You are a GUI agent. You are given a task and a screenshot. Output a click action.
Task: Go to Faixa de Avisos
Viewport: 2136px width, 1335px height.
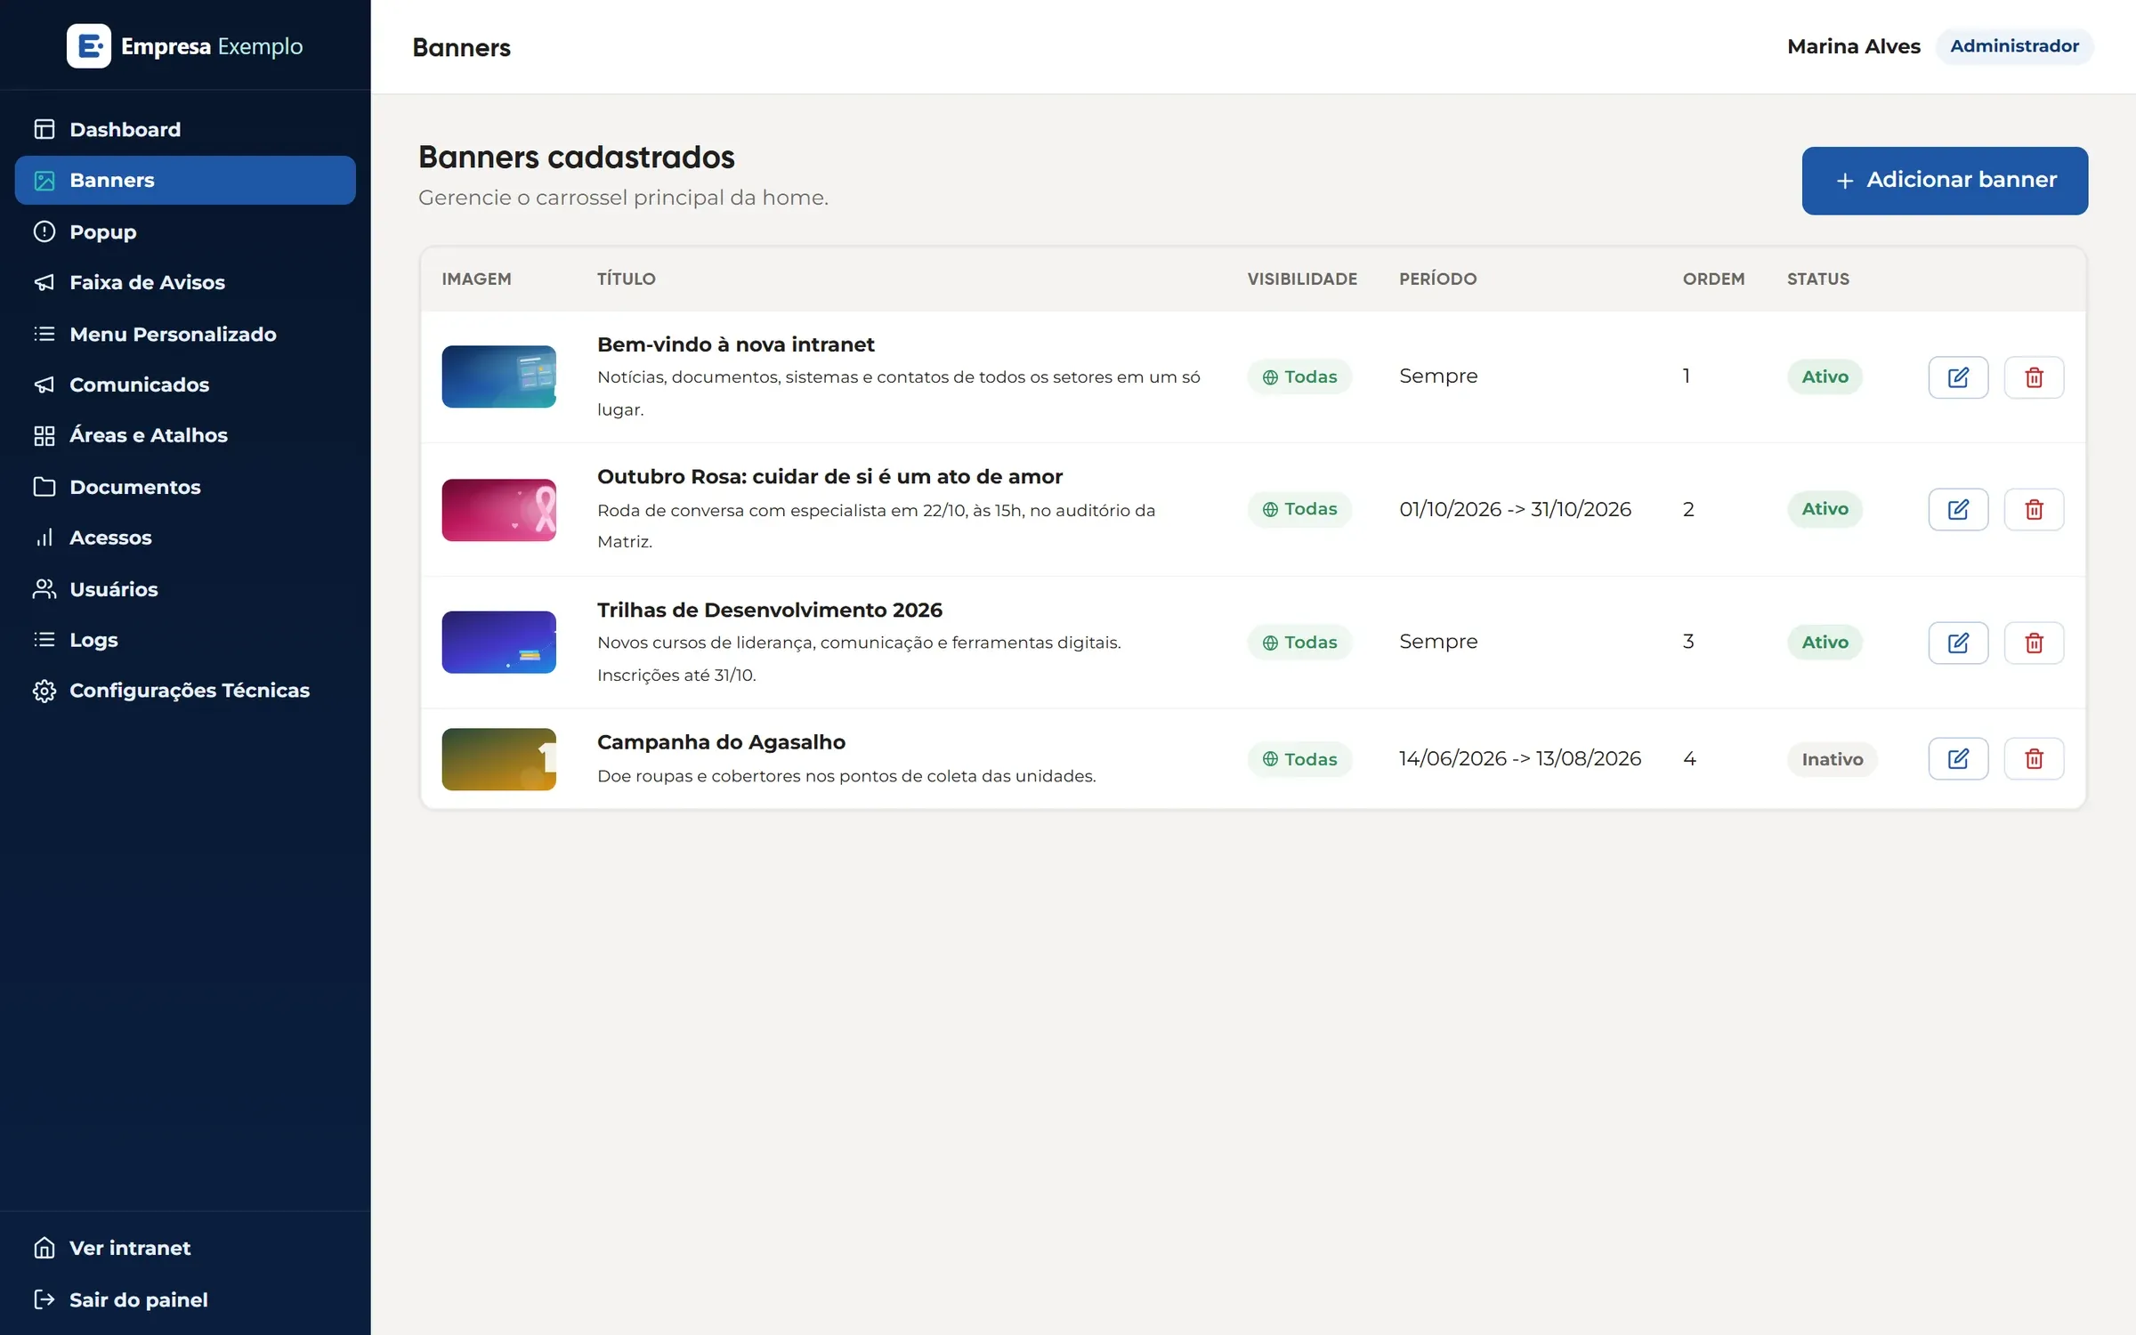click(x=185, y=282)
